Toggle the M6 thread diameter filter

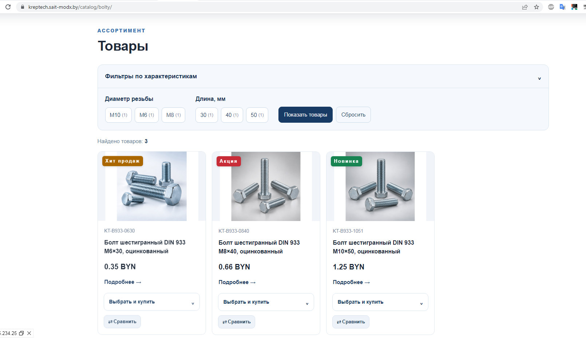tap(147, 115)
